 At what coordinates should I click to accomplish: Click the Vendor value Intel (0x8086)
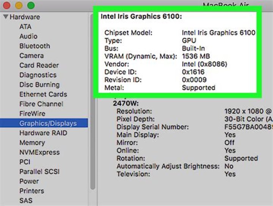coord(205,64)
